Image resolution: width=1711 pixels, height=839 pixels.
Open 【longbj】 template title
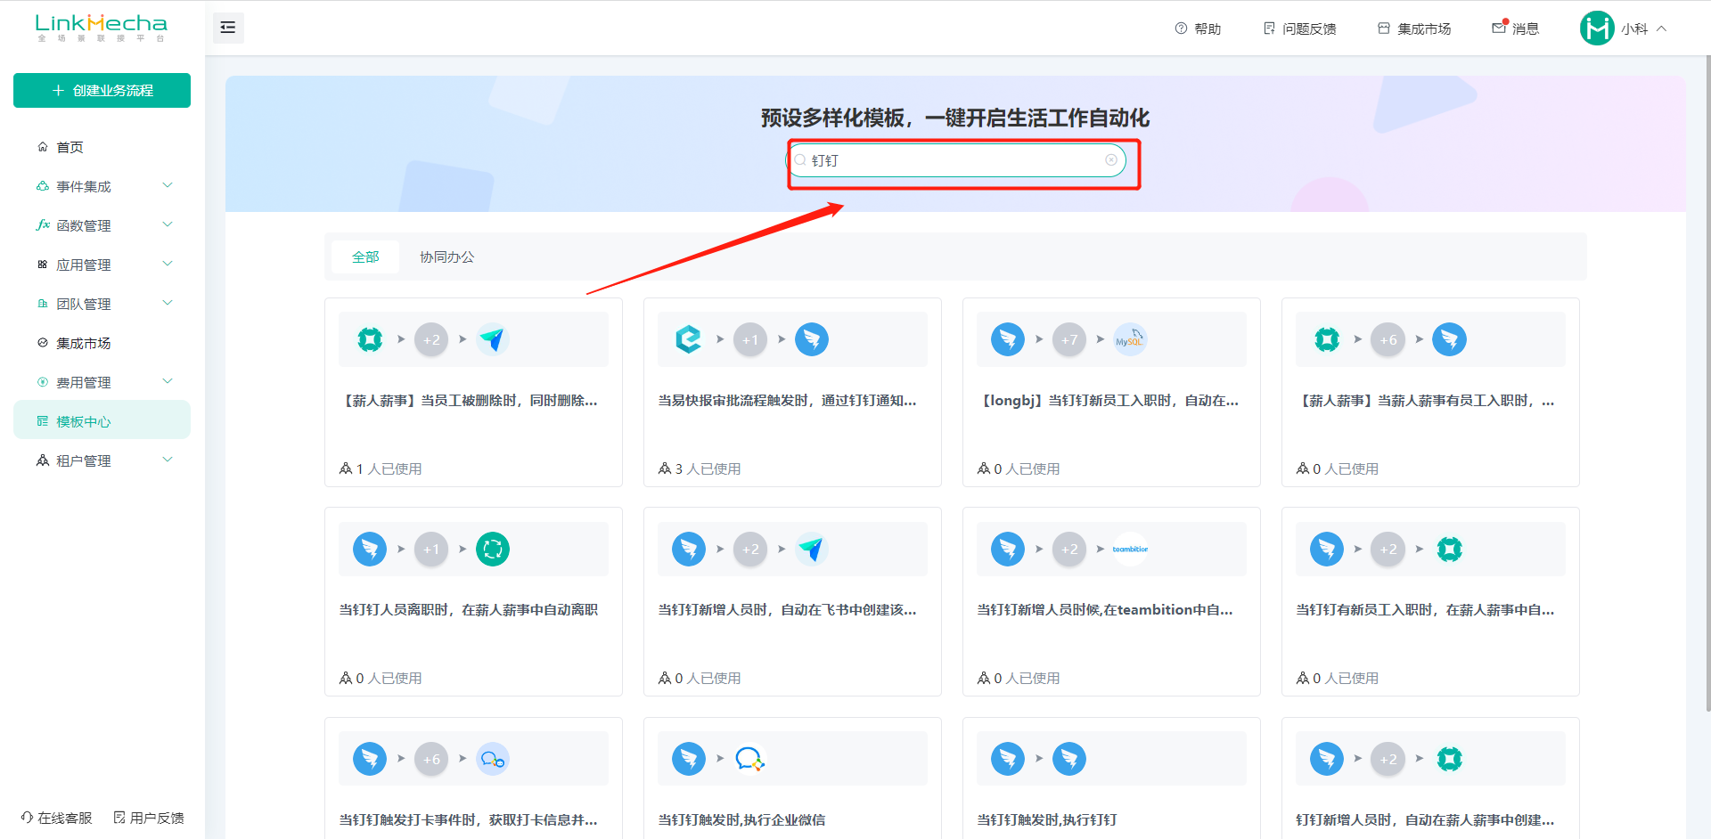coord(1108,401)
